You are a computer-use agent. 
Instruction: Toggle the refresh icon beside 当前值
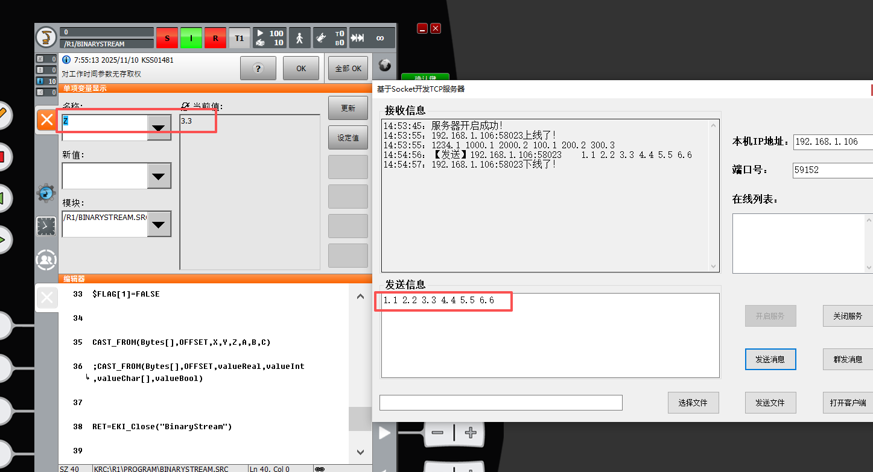tap(186, 107)
